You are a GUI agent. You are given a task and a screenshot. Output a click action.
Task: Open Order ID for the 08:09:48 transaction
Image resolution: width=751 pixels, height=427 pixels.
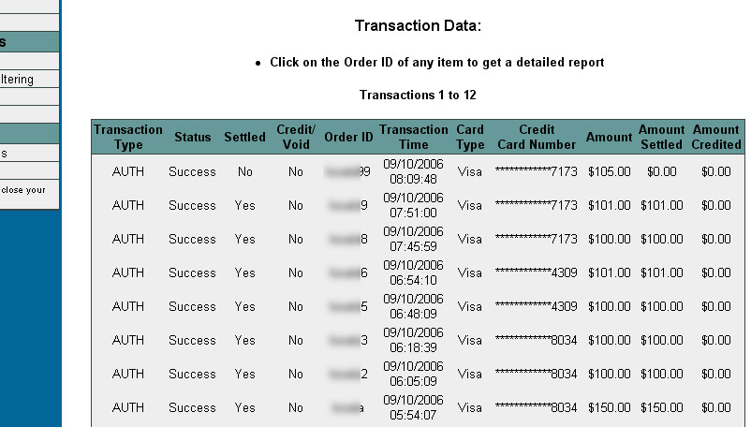point(347,171)
